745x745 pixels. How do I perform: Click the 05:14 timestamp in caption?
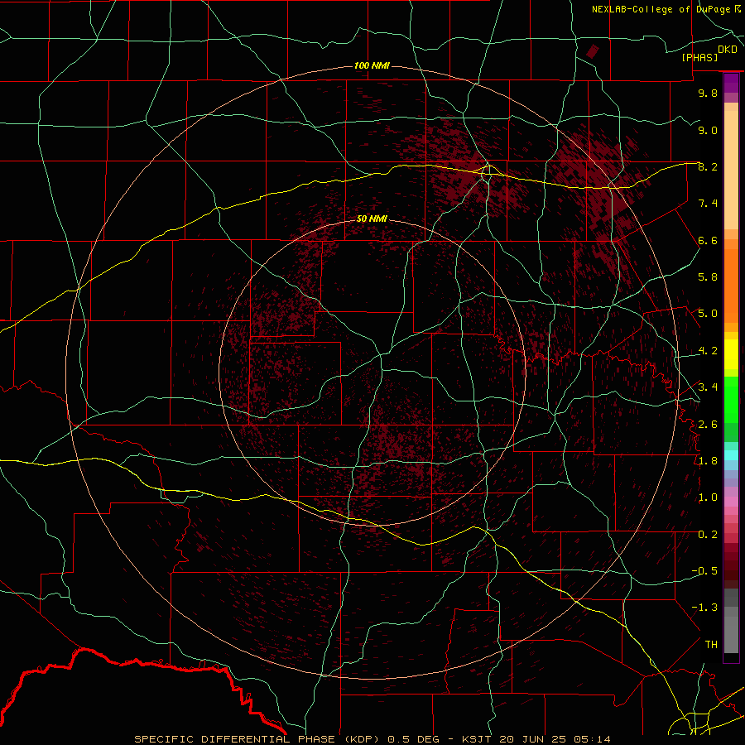point(592,739)
